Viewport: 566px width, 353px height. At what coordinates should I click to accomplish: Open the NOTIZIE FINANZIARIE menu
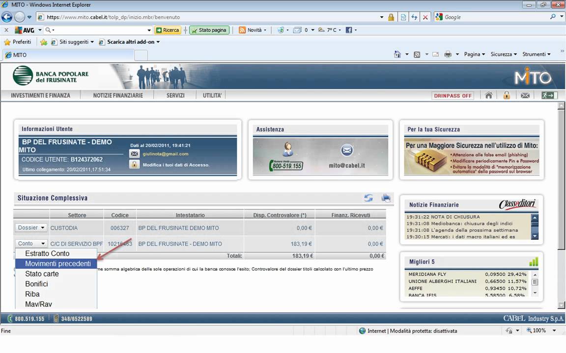[118, 96]
